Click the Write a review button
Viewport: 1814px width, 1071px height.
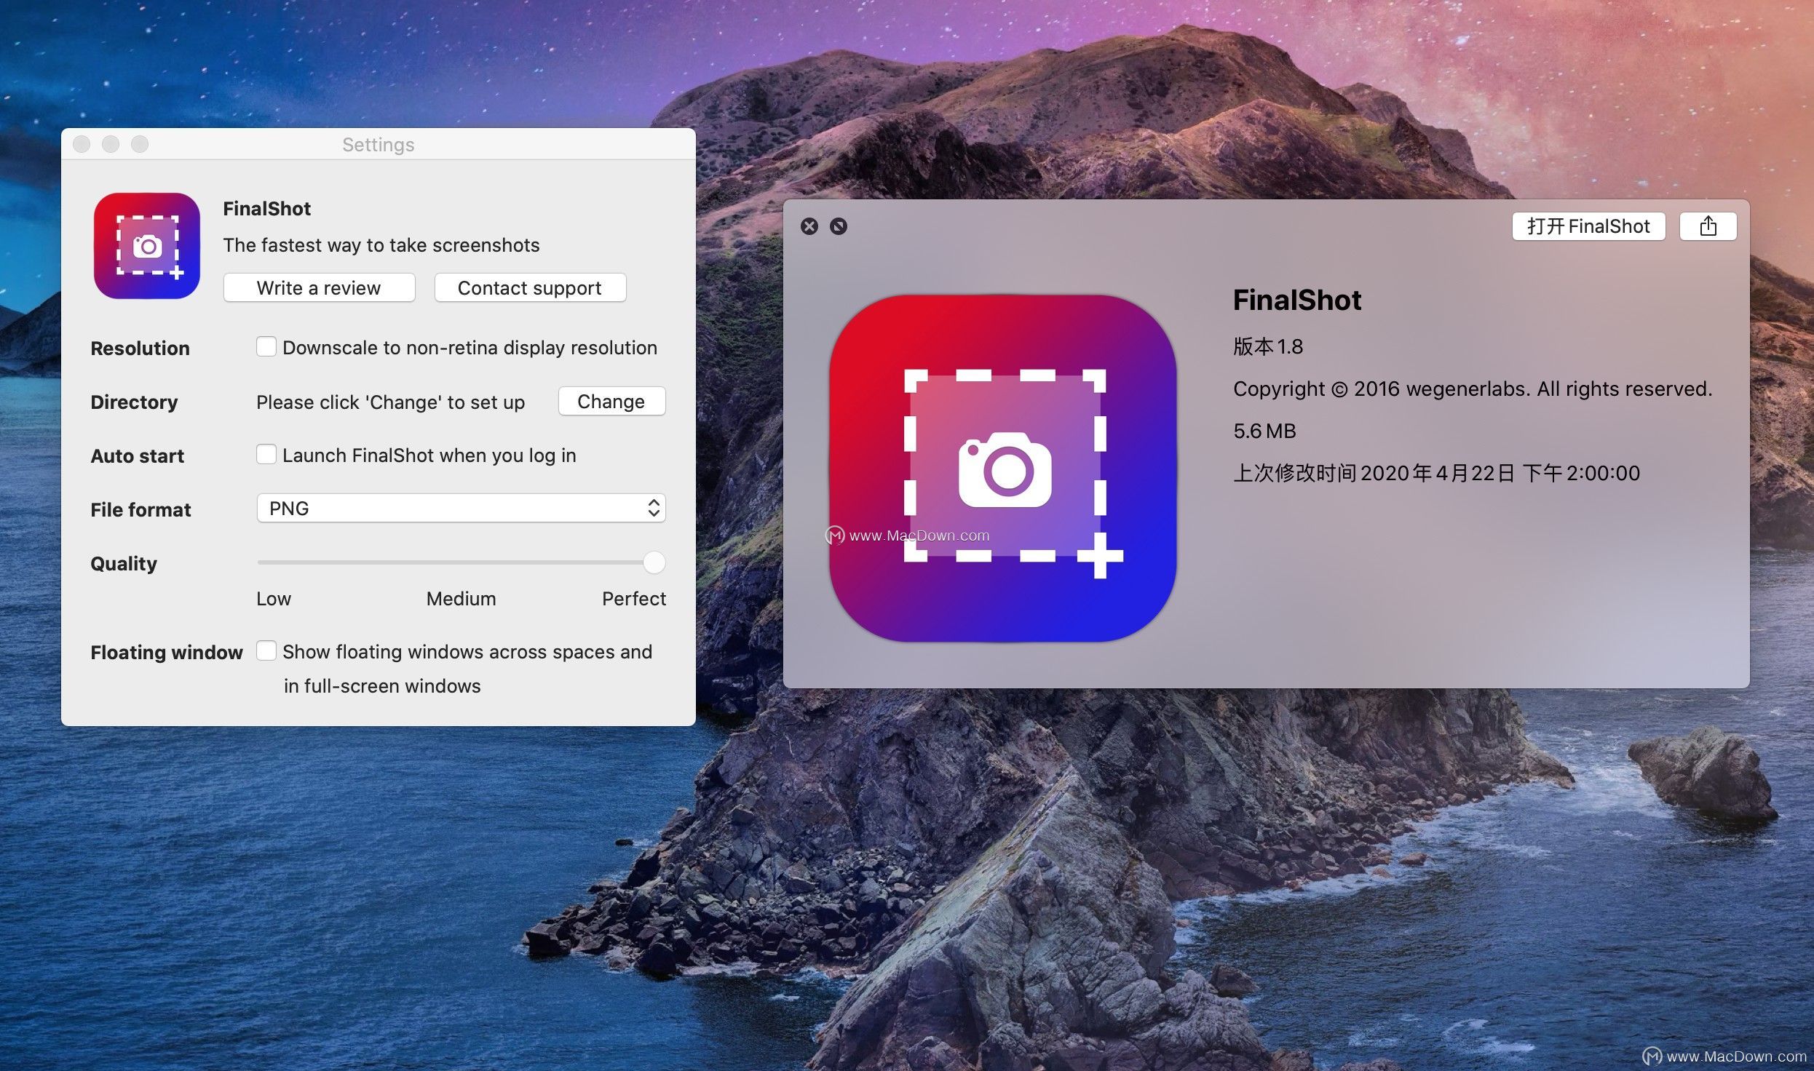point(319,287)
